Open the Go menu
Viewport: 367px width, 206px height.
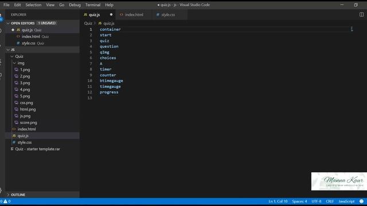click(x=61, y=5)
